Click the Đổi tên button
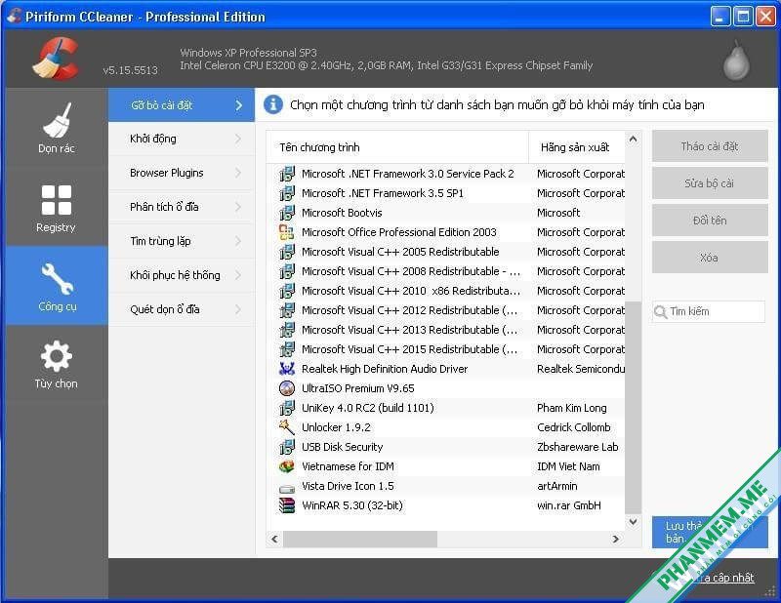Screen dimensions: 781x603 pos(710,221)
